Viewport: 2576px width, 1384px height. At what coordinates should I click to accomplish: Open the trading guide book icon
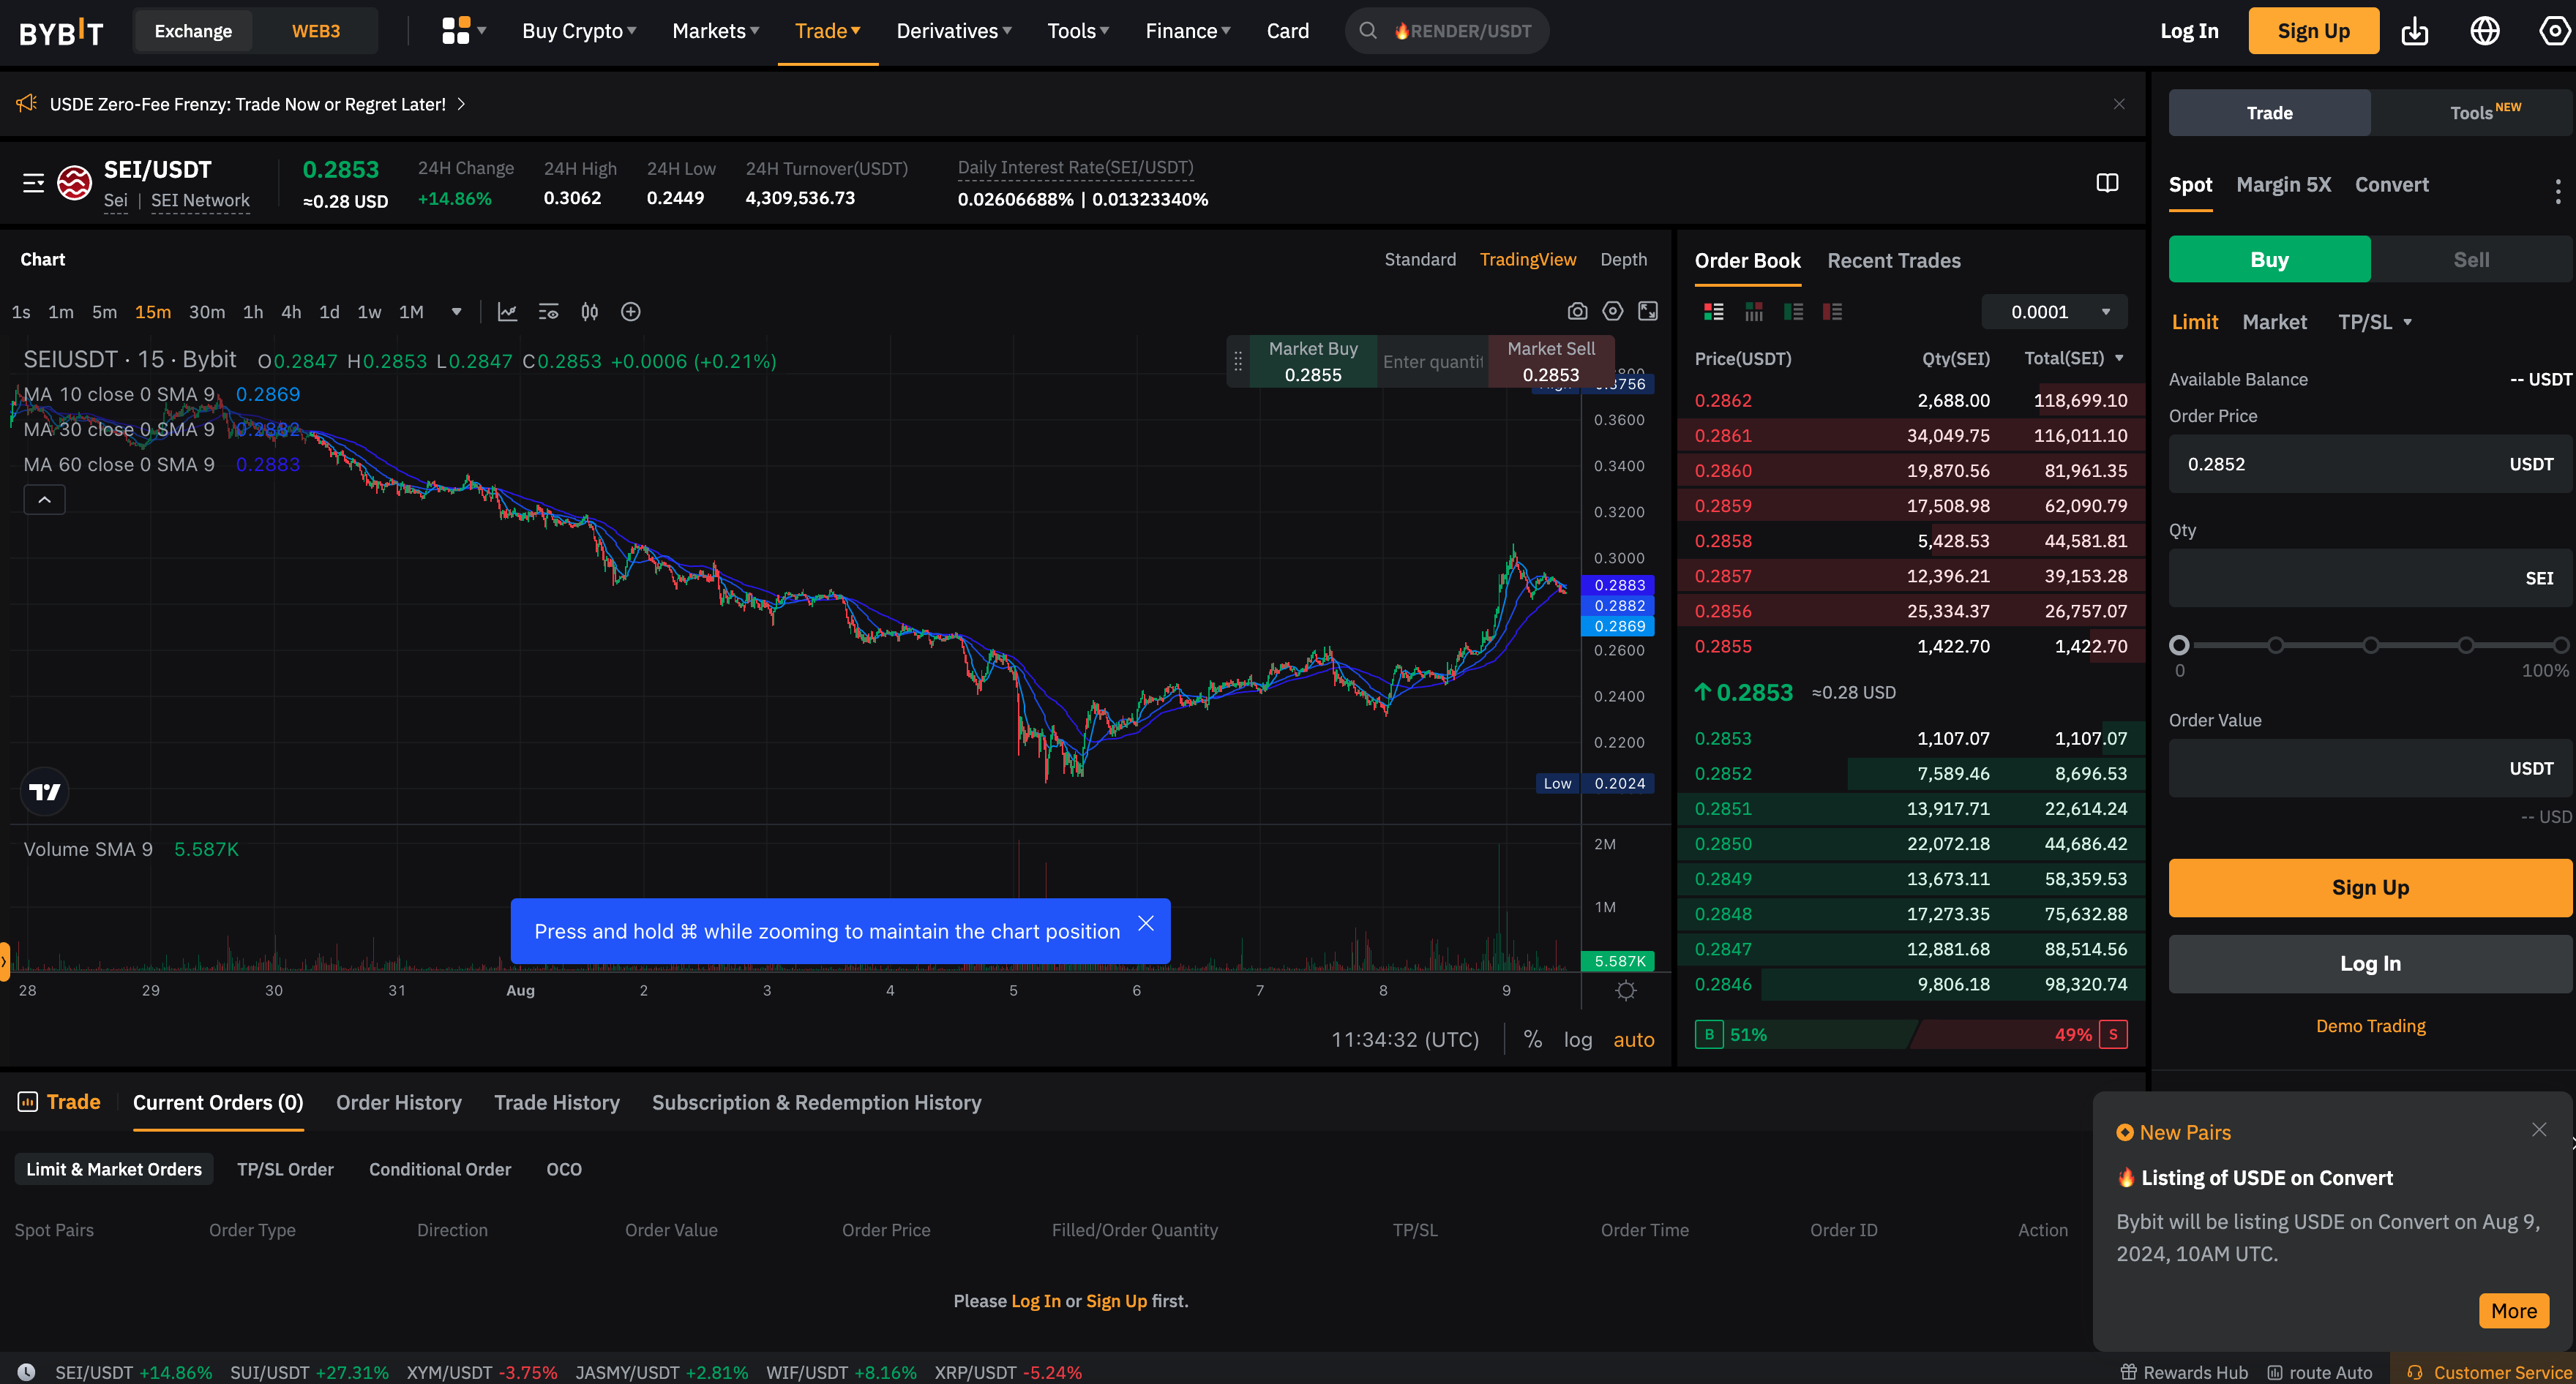[x=2107, y=183]
